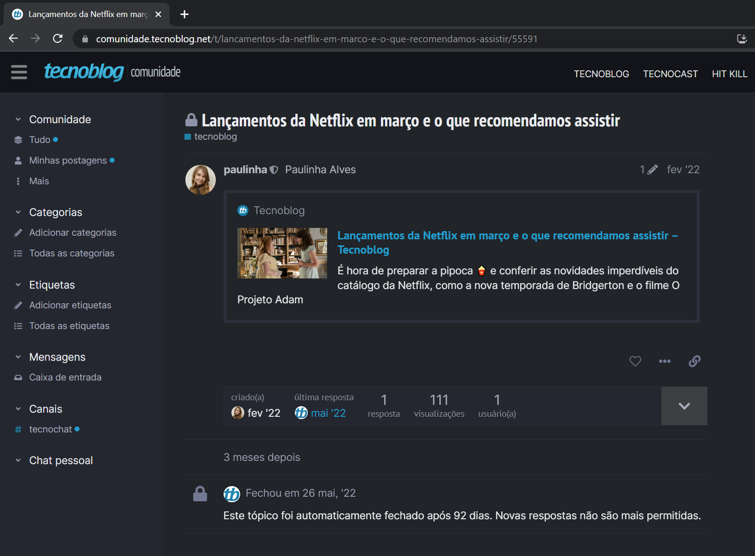Click the 111 visualizações count
The width and height of the screenshot is (755, 556).
click(x=439, y=406)
